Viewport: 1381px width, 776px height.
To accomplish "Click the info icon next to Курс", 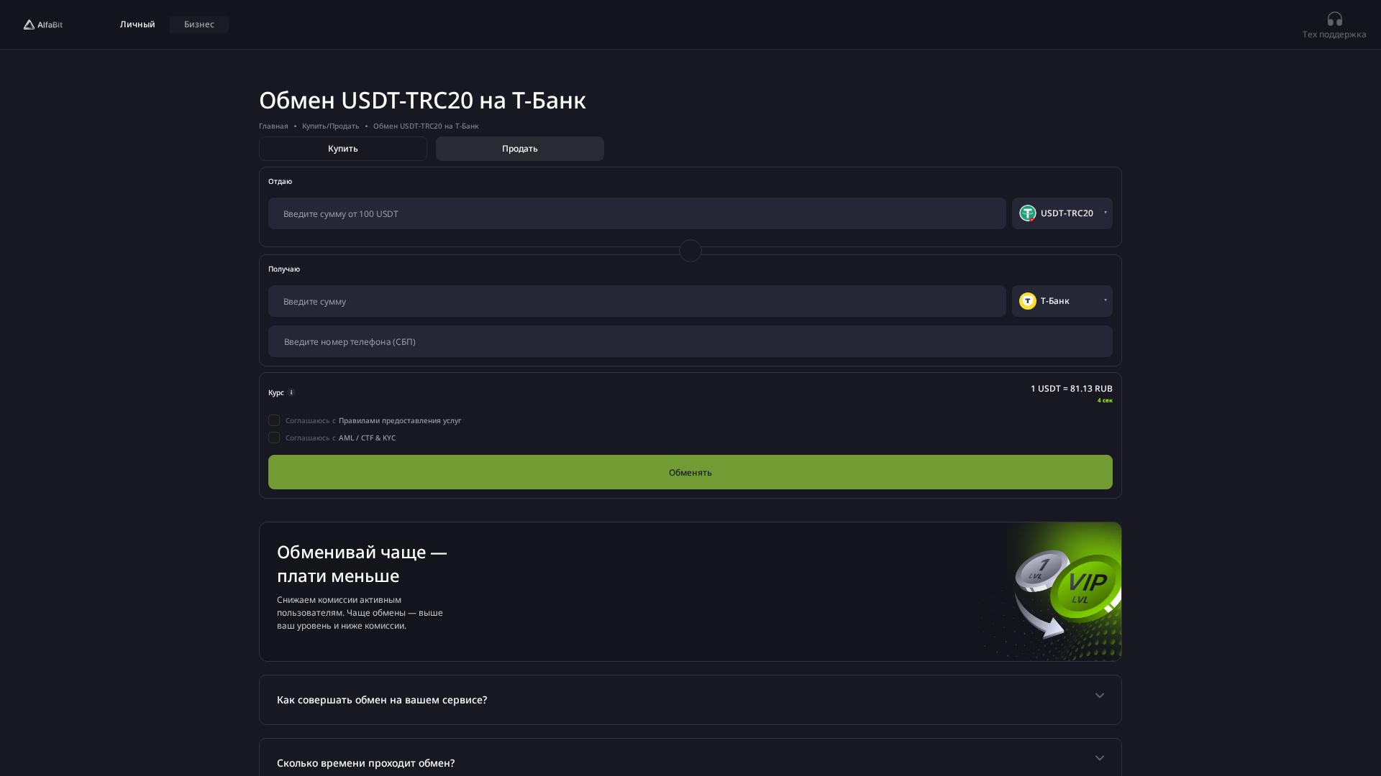I will (x=291, y=392).
